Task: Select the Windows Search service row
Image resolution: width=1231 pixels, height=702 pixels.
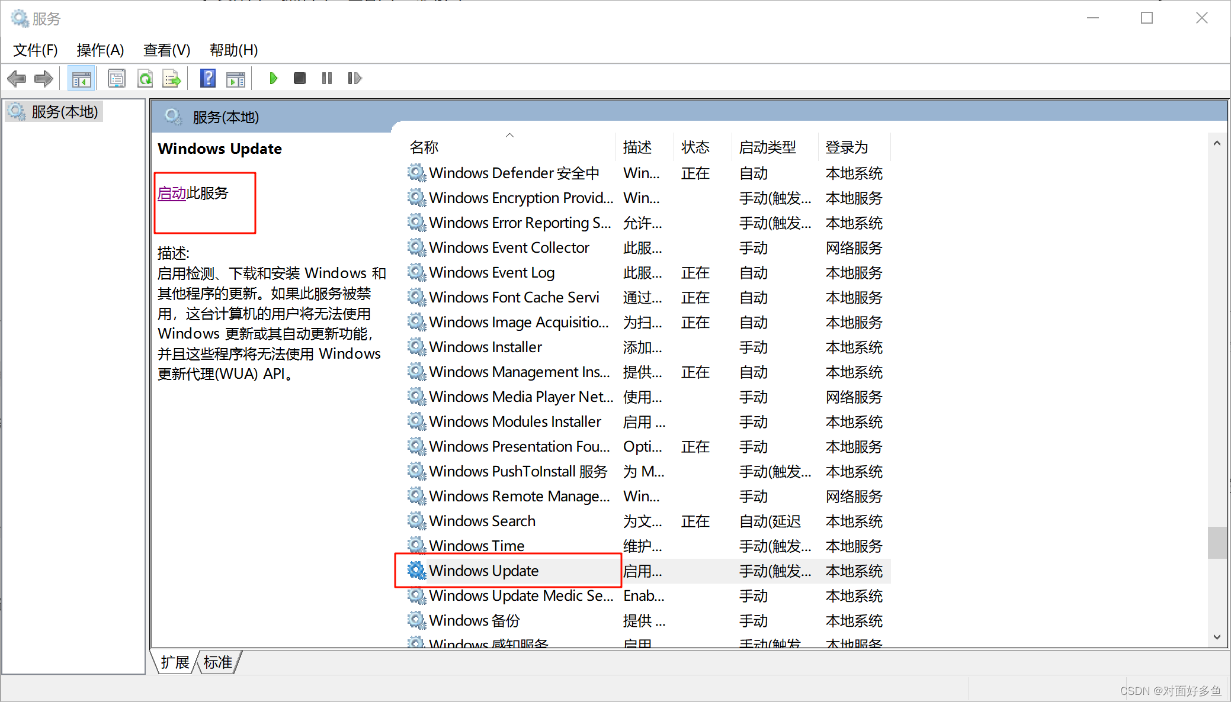Action: 482,521
